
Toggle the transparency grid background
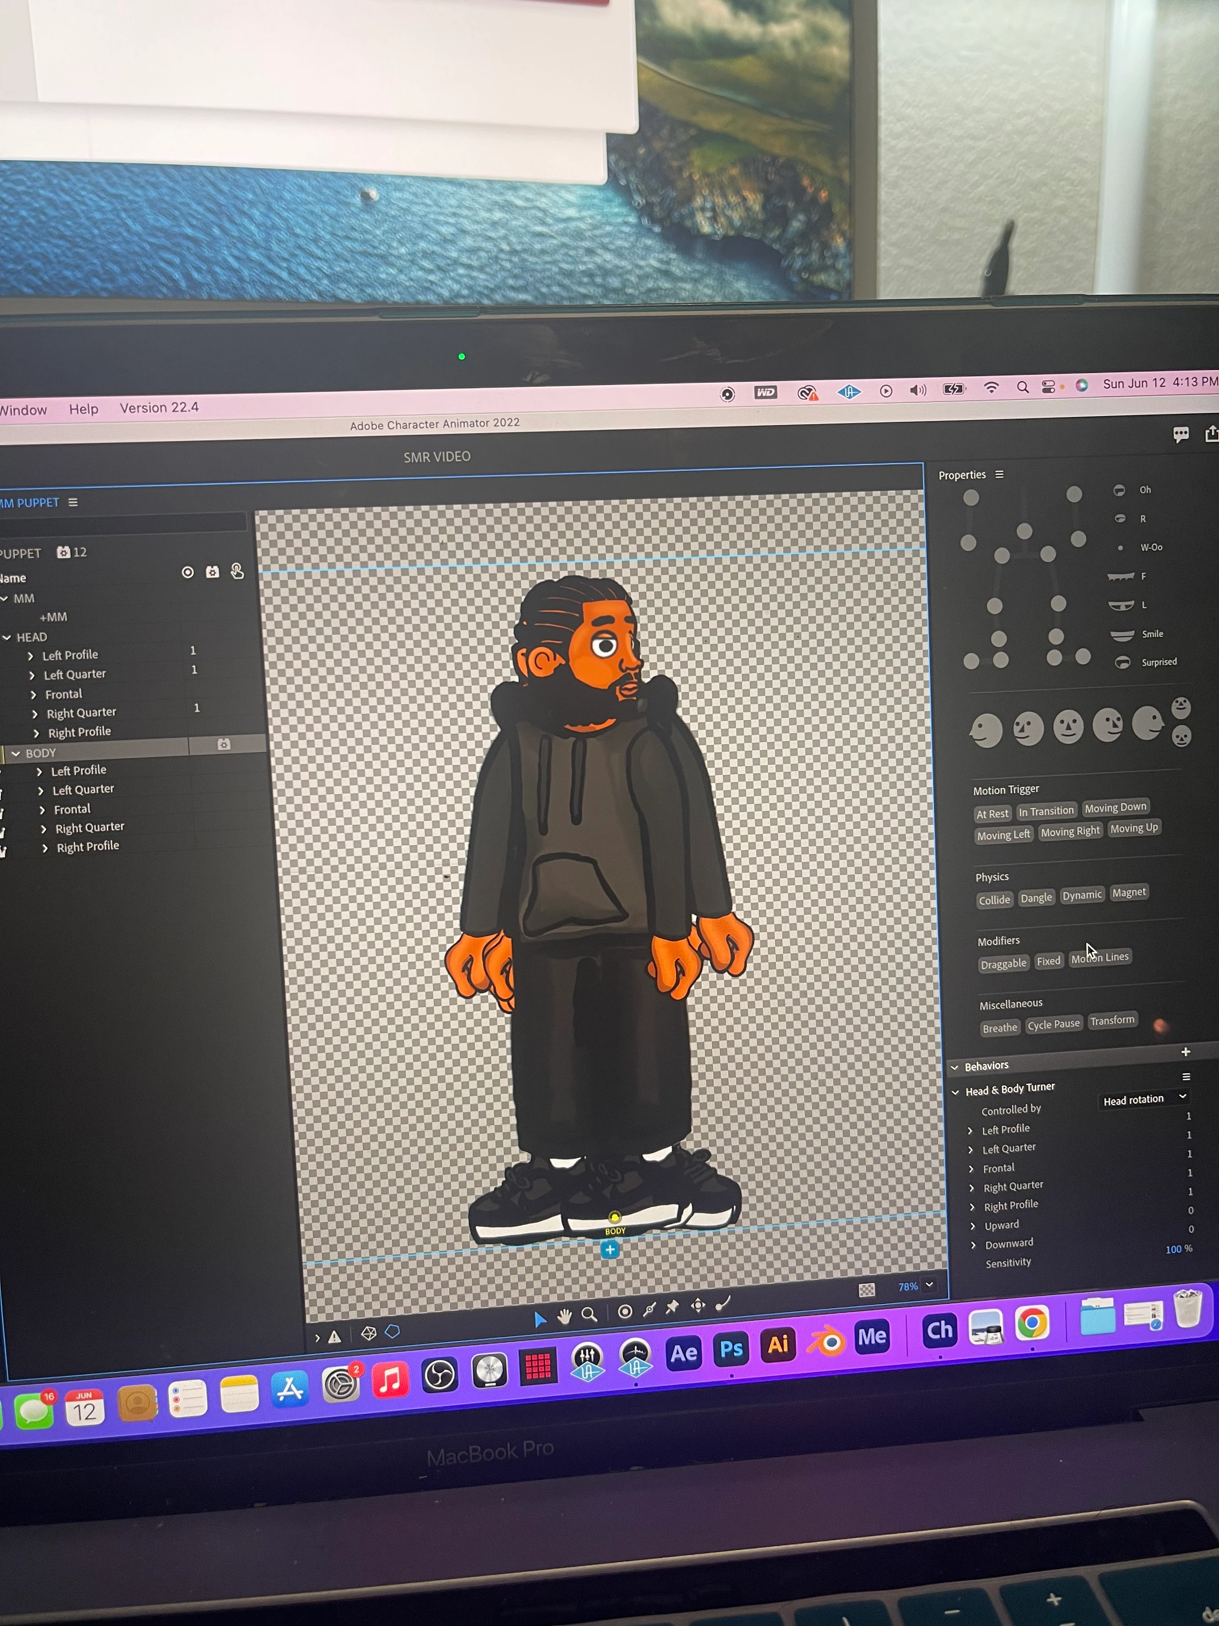[x=867, y=1290]
